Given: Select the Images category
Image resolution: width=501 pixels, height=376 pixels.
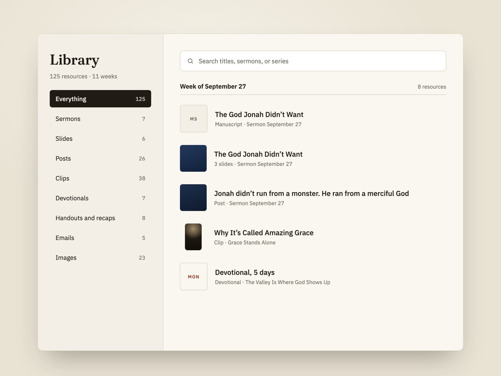Looking at the screenshot, I should [100, 258].
